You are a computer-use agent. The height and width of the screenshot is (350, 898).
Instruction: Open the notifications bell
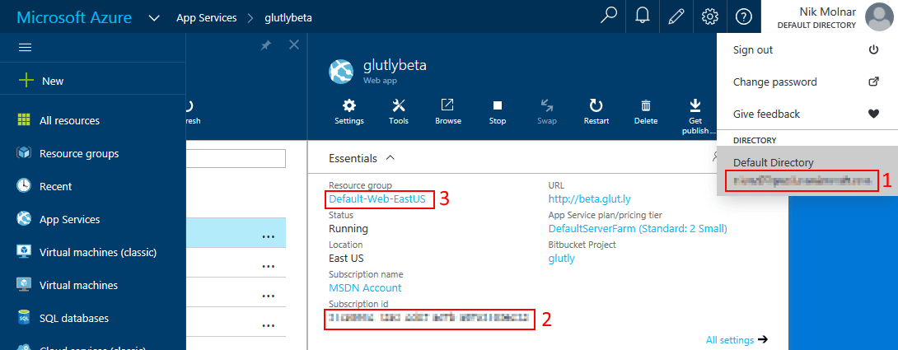coord(643,16)
